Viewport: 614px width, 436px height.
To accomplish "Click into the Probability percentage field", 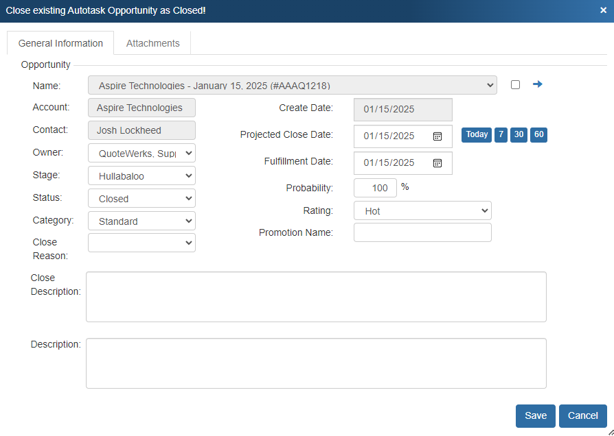I will pos(375,188).
